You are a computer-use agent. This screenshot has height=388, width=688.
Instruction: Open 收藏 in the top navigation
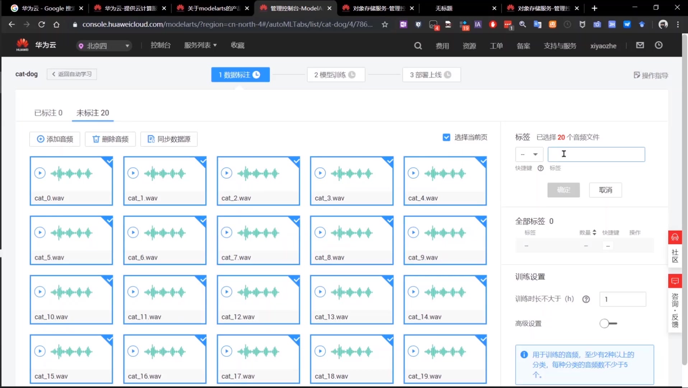(x=237, y=45)
